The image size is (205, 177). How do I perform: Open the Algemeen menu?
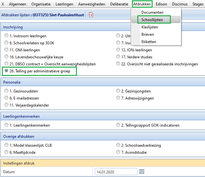click(x=18, y=4)
